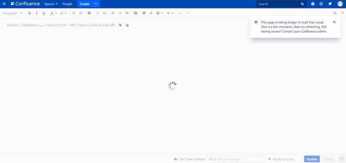Viewport: 346px width, 163px height.
Task: Click the search magnifier in header
Action: (302, 4)
